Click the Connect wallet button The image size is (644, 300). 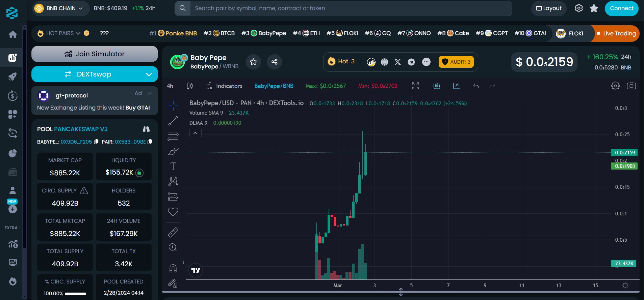pos(621,8)
